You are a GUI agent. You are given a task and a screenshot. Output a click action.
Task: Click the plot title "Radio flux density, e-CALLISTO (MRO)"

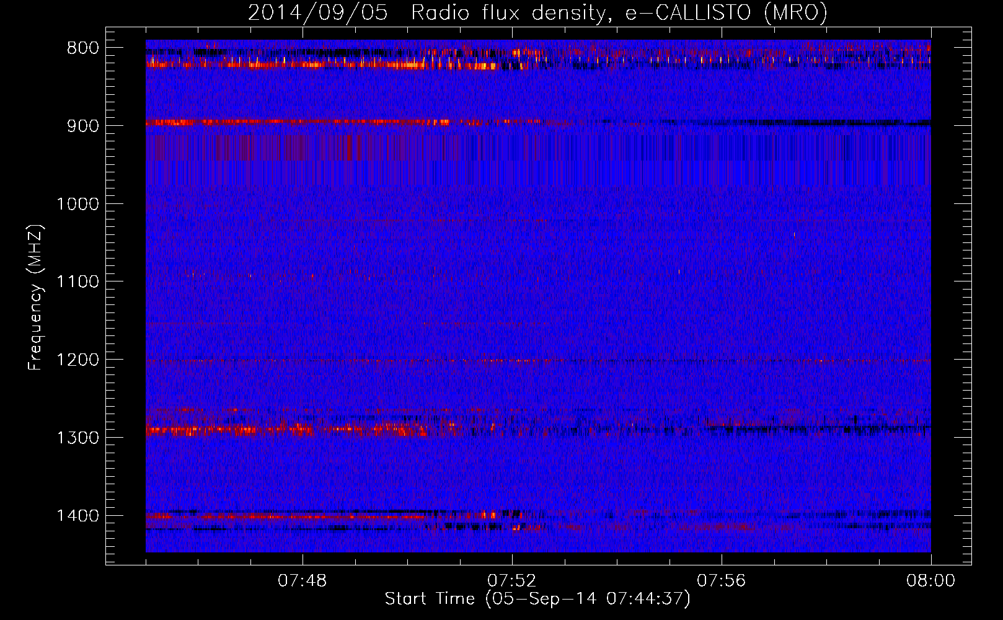tap(619, 12)
